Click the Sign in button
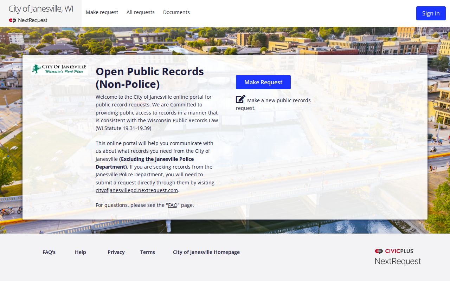The width and height of the screenshot is (450, 281). [x=431, y=13]
